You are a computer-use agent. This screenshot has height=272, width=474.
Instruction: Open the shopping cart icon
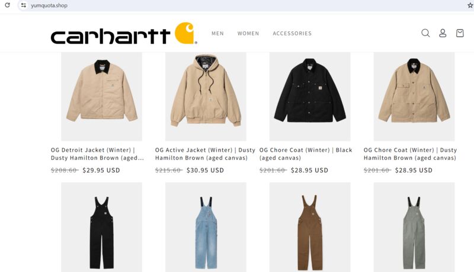coord(460,33)
